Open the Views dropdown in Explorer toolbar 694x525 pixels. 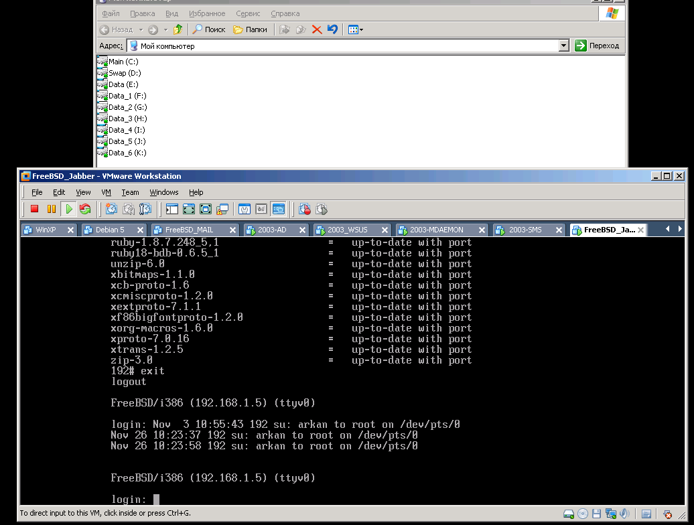click(356, 29)
